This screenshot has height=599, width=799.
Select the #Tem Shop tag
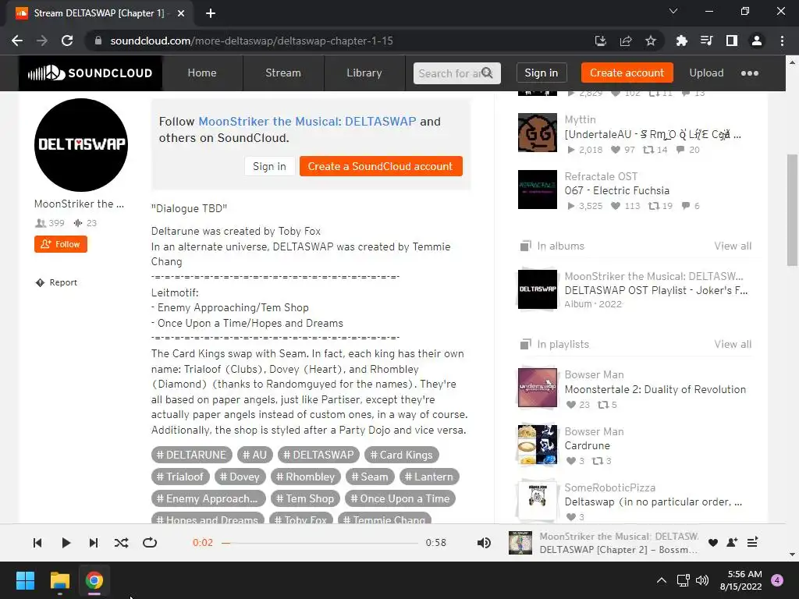point(305,498)
